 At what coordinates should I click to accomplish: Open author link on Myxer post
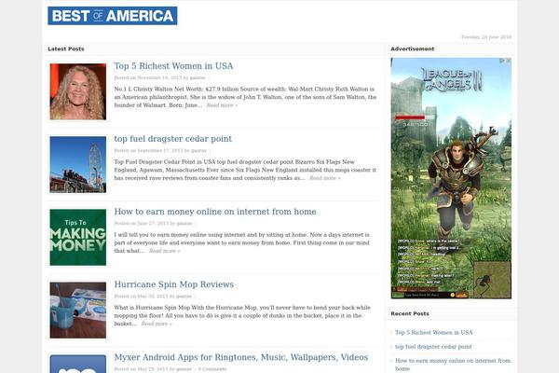(184, 369)
